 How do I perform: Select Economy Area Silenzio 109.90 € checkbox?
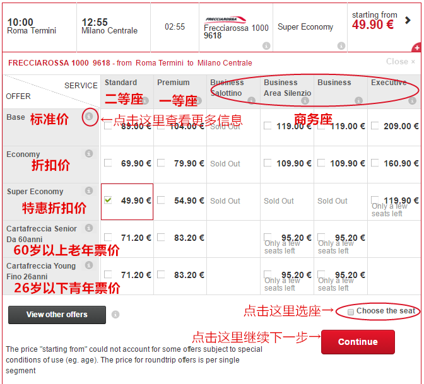click(x=268, y=163)
